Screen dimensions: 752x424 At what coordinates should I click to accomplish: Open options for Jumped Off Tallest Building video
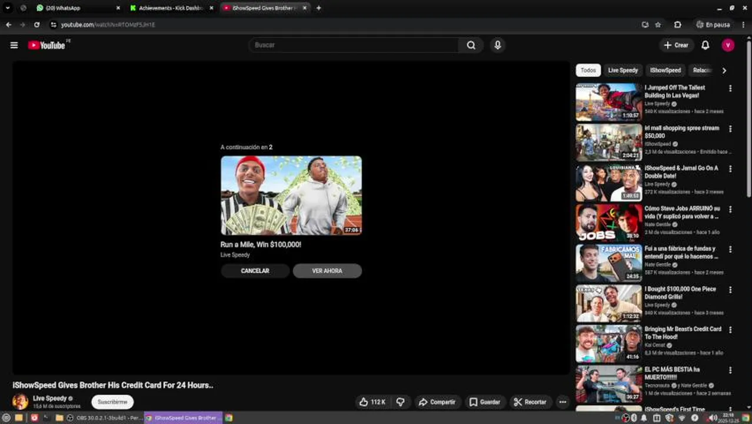pyautogui.click(x=730, y=88)
